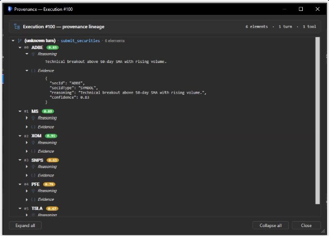The width and height of the screenshot is (329, 236).
Task: Open the submit_securities tool link
Action: pyautogui.click(x=80, y=41)
